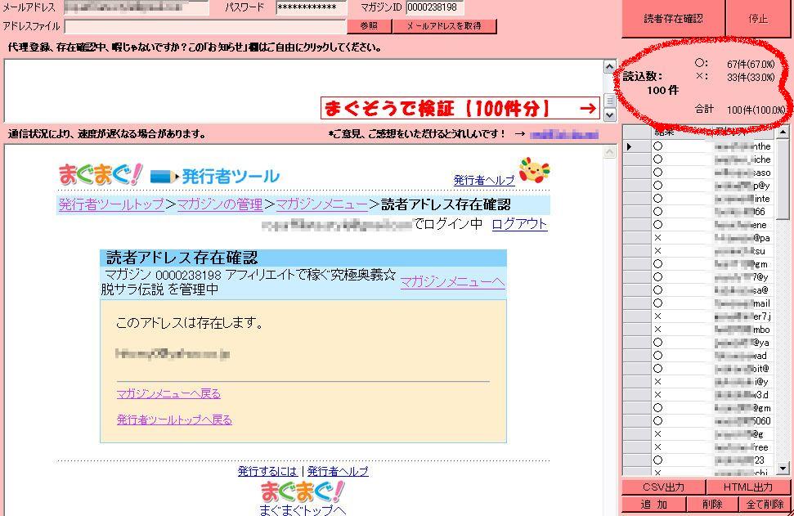Select the result row ending '@pa'
Screen dimensions: 794x516
pyautogui.click(x=698, y=238)
